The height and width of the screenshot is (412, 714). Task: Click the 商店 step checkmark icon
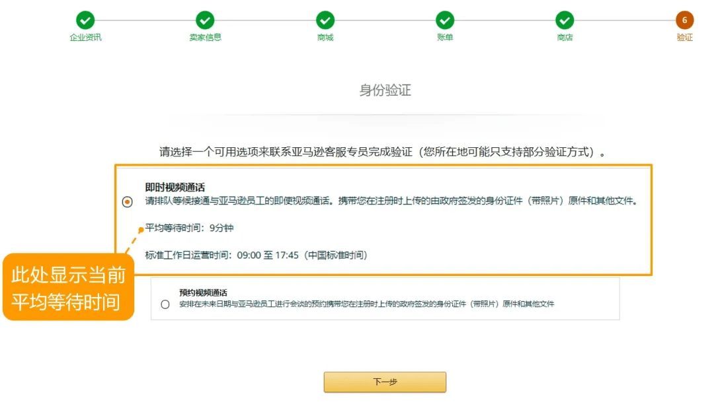pos(565,20)
